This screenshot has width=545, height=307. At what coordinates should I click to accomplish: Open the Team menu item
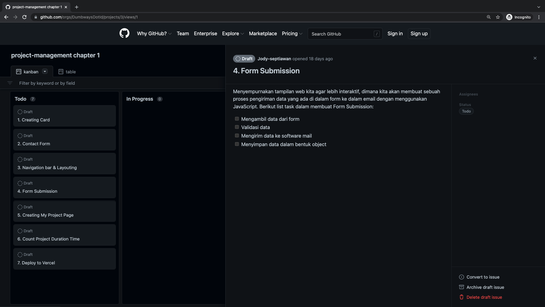[x=183, y=34]
